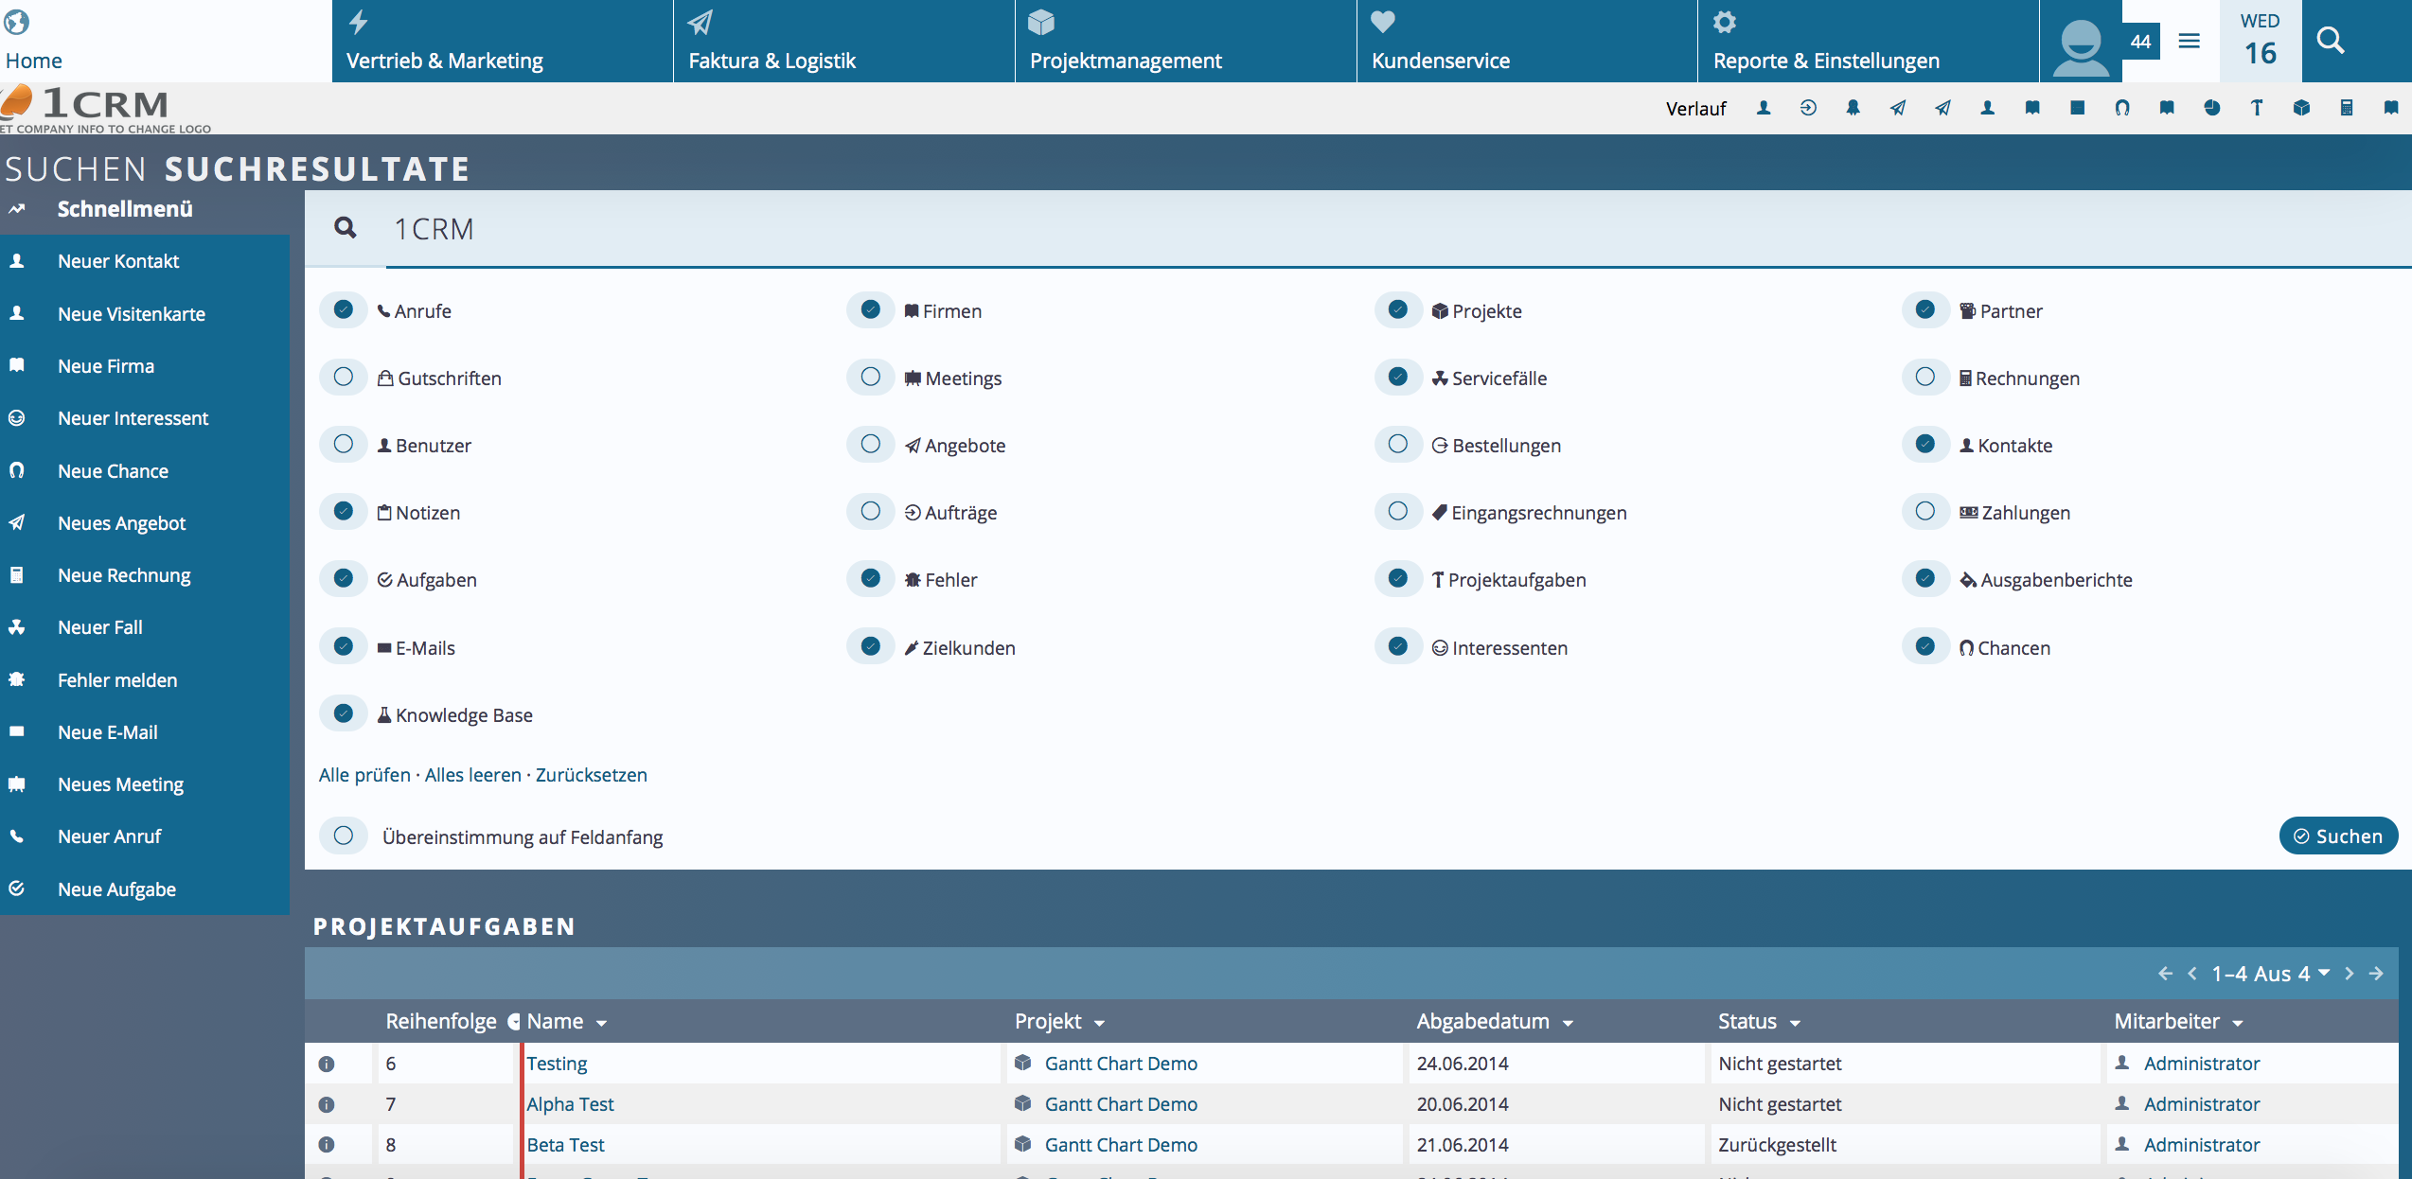Image resolution: width=2412 pixels, height=1179 pixels.
Task: Open the horseshoe chance icon in Verlauf bar
Action: [2122, 108]
